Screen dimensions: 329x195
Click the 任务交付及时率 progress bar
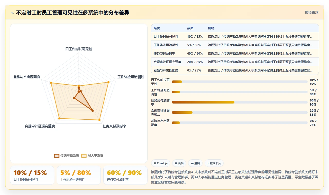point(240,102)
